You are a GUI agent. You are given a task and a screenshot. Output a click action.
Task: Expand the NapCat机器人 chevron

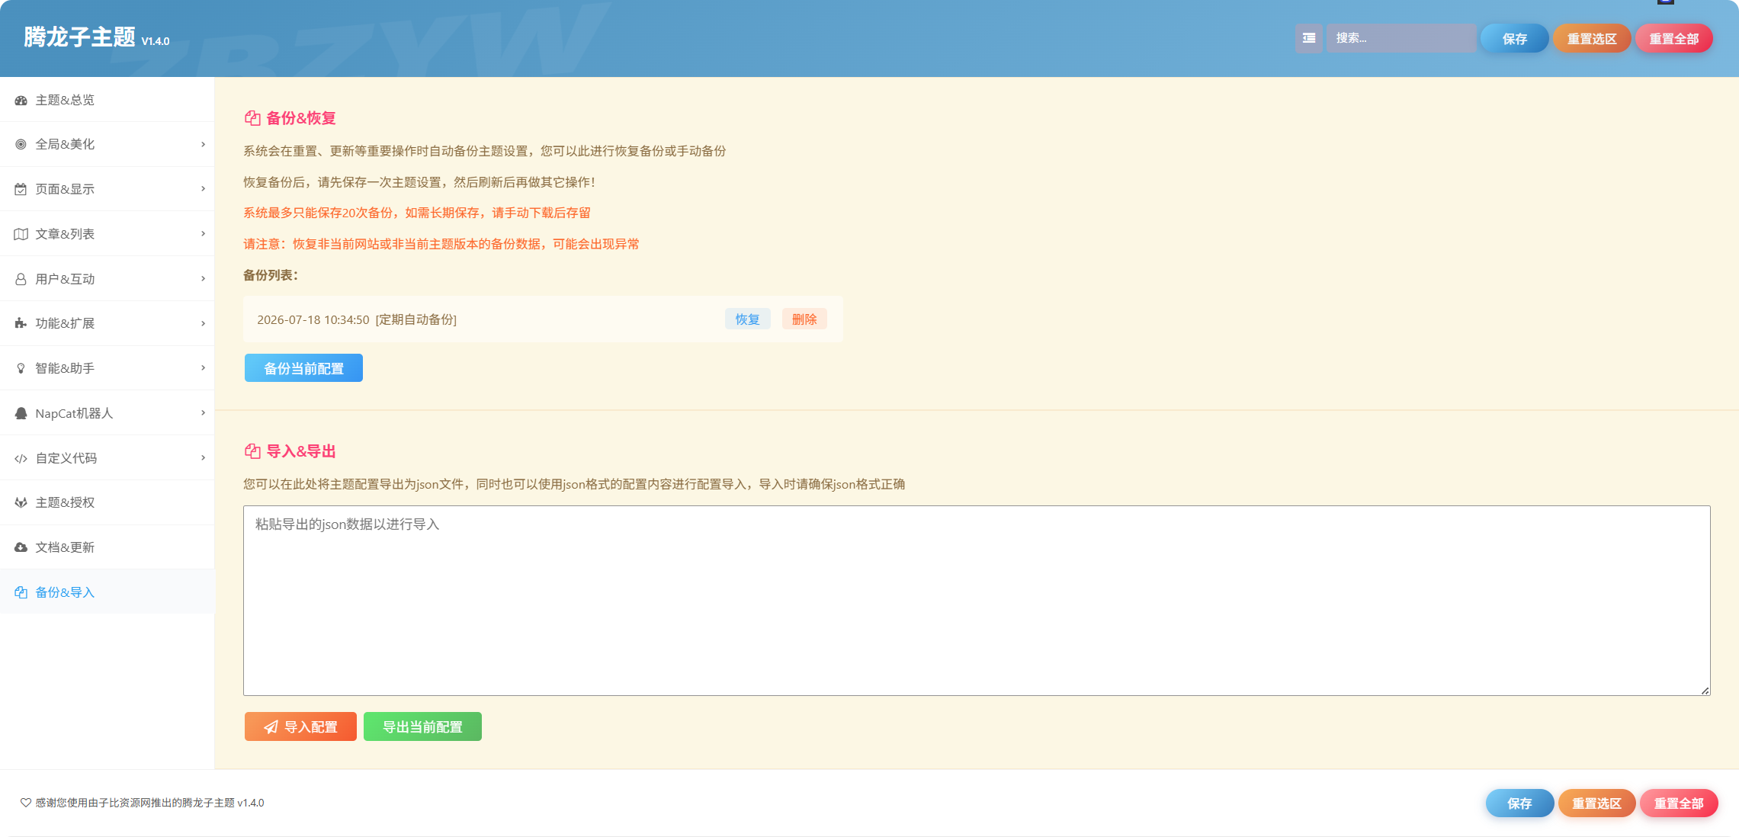(x=203, y=412)
